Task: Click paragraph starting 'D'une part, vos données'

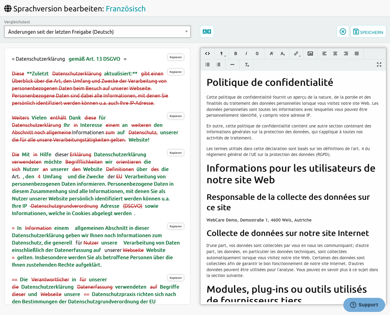Action: (x=292, y=260)
